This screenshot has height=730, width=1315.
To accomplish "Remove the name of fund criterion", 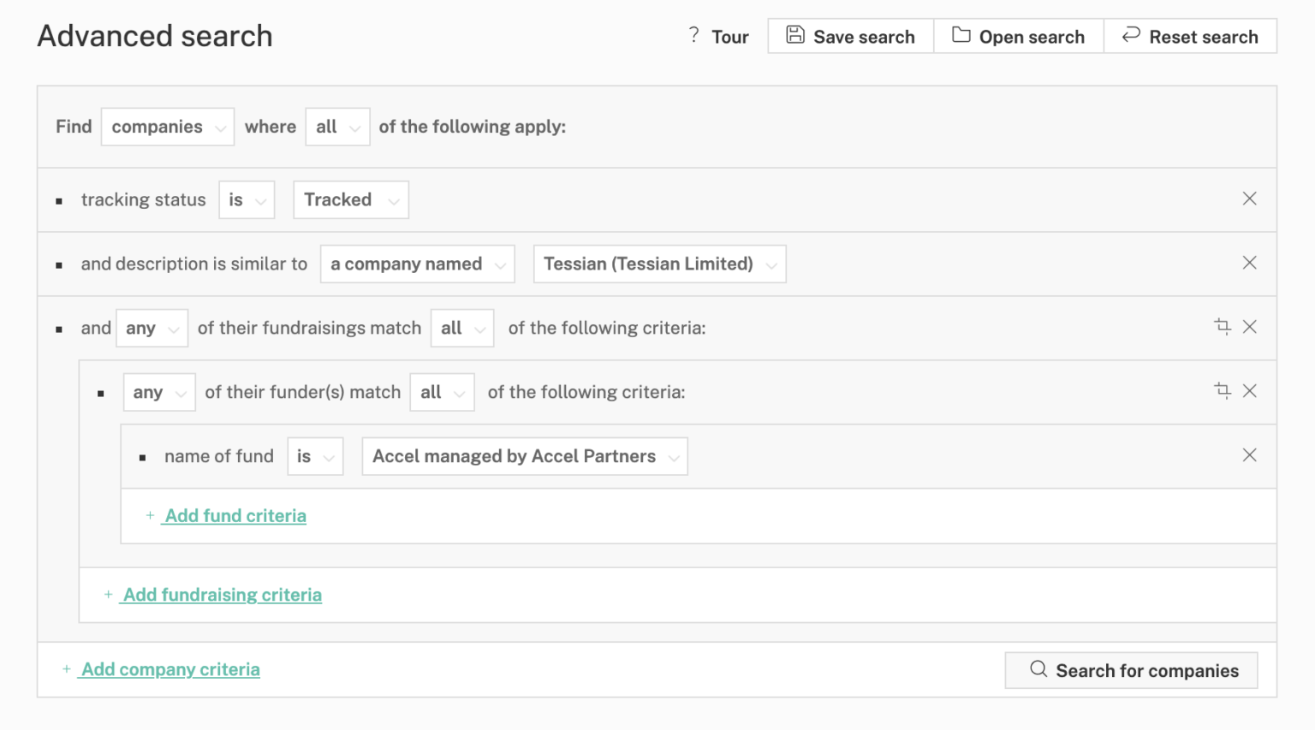I will [x=1250, y=455].
